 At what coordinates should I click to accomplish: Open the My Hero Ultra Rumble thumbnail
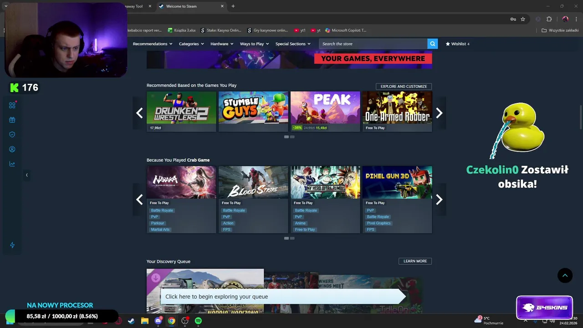tap(325, 182)
